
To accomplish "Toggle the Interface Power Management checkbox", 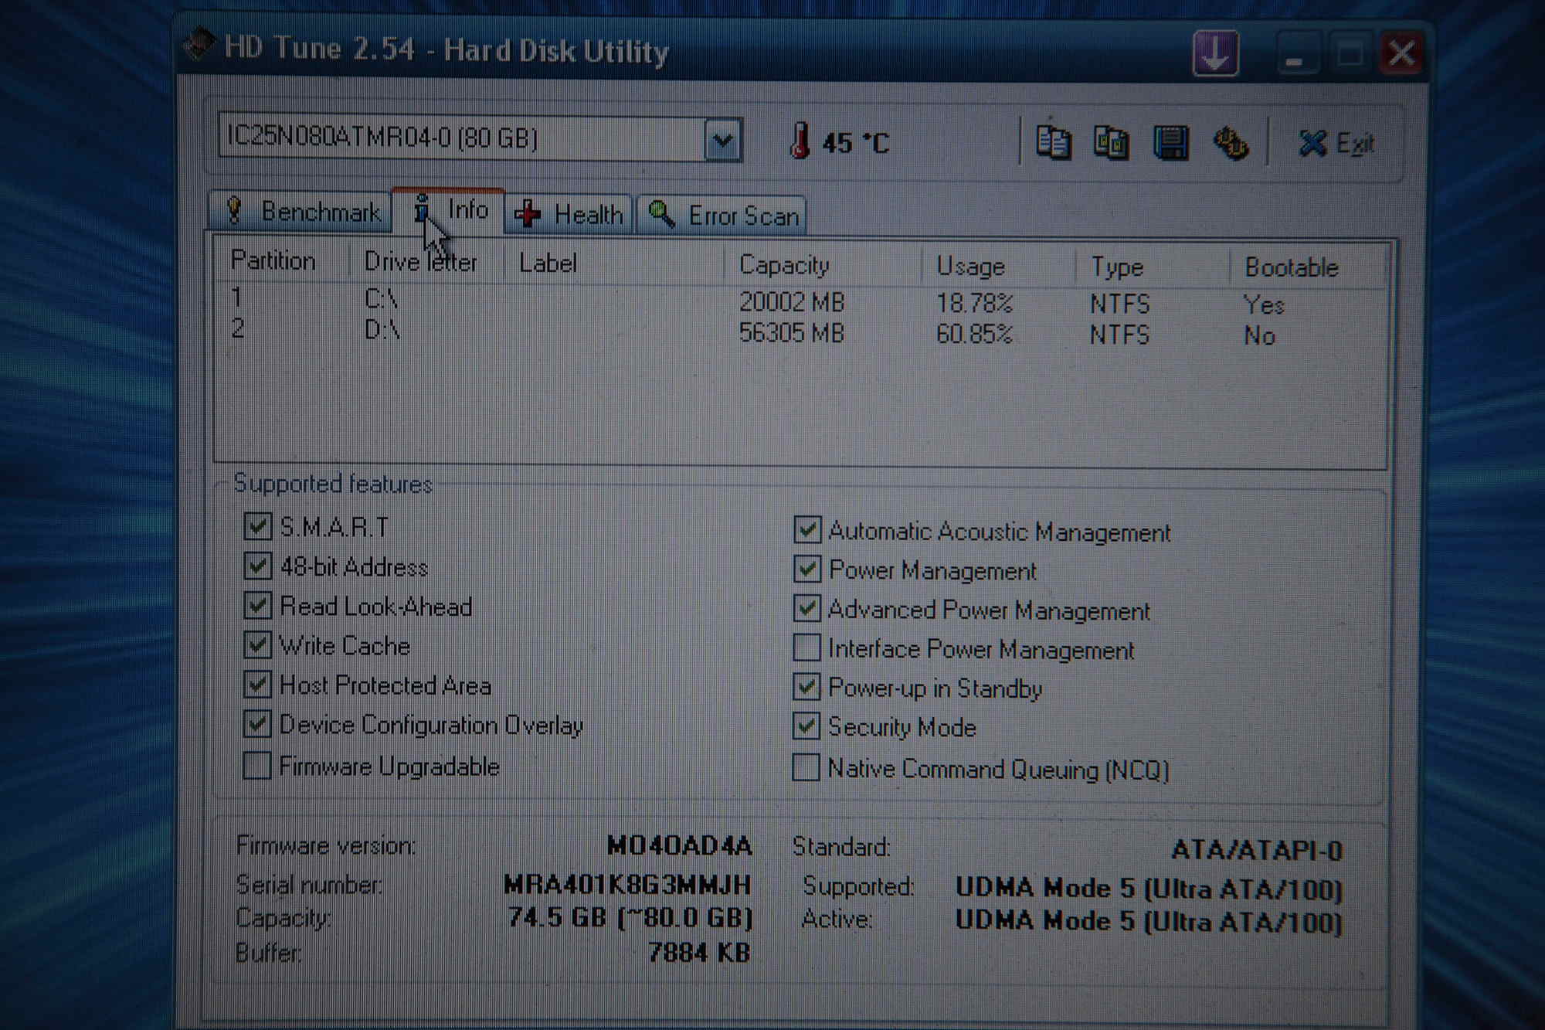I will tap(806, 648).
